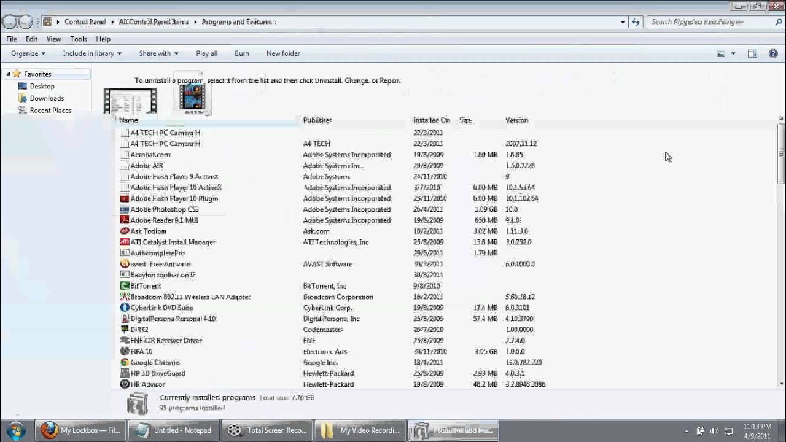Click the AutocompletePro icon
The height and width of the screenshot is (442, 786).
point(125,253)
